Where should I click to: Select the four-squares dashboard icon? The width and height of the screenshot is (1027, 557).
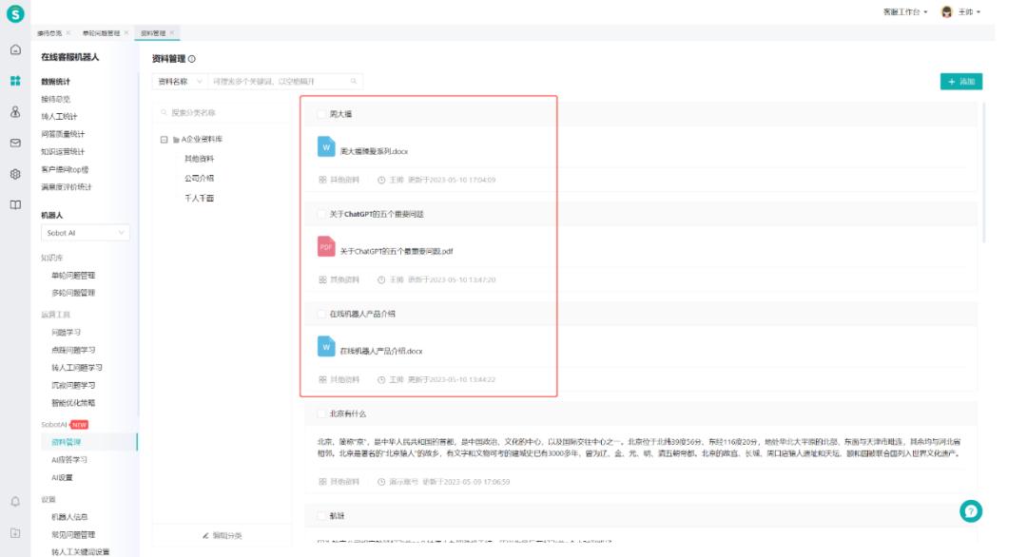click(15, 81)
